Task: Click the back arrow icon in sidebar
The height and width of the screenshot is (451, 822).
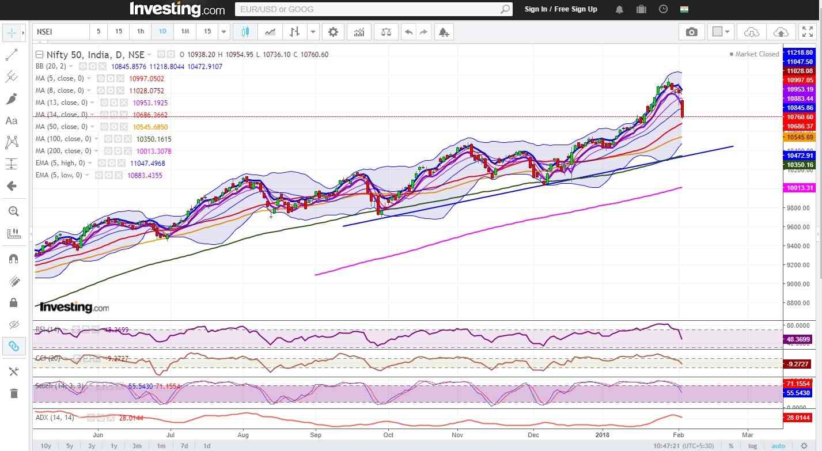Action: (12, 186)
